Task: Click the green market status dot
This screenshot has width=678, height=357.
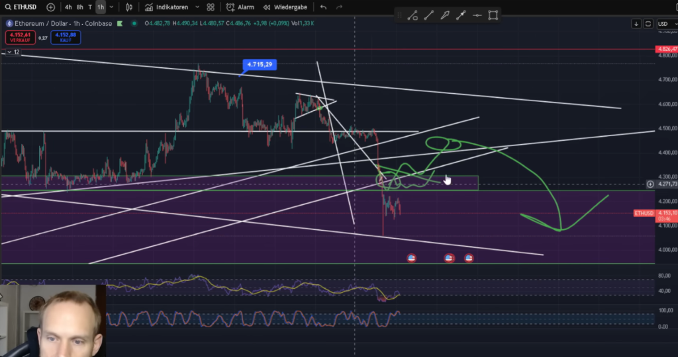Action: tap(134, 23)
